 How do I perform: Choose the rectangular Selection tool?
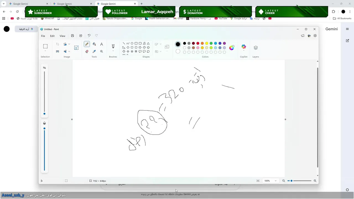tap(45, 46)
